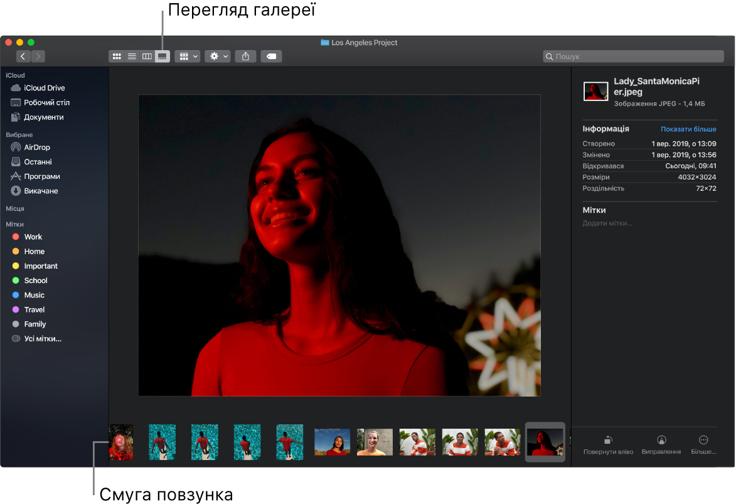Switch to column view in toolbar
736x504 pixels.
(x=147, y=56)
